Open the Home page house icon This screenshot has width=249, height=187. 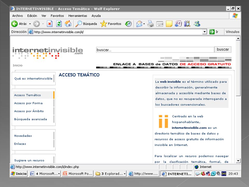68,24
